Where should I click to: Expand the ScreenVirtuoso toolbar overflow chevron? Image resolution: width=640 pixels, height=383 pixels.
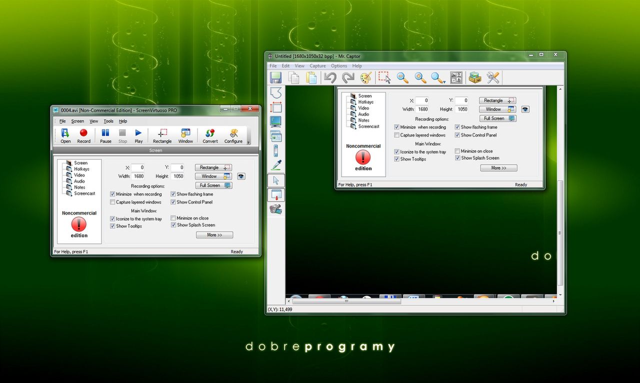point(248,142)
